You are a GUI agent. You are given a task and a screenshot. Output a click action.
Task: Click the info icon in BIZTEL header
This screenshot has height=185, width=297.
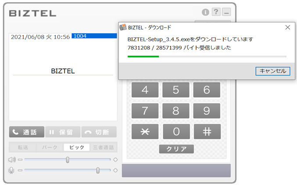[x=205, y=12]
